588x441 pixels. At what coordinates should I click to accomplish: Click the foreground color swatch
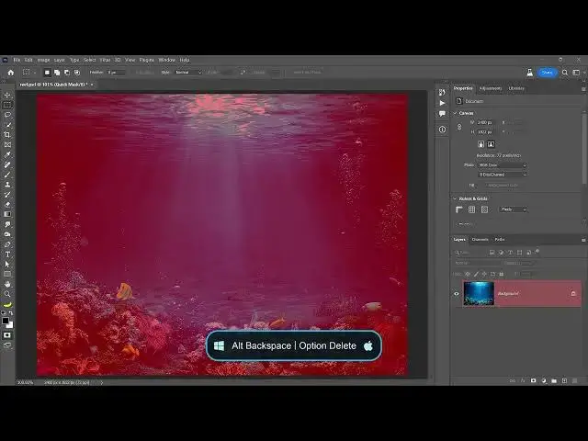pos(6,321)
